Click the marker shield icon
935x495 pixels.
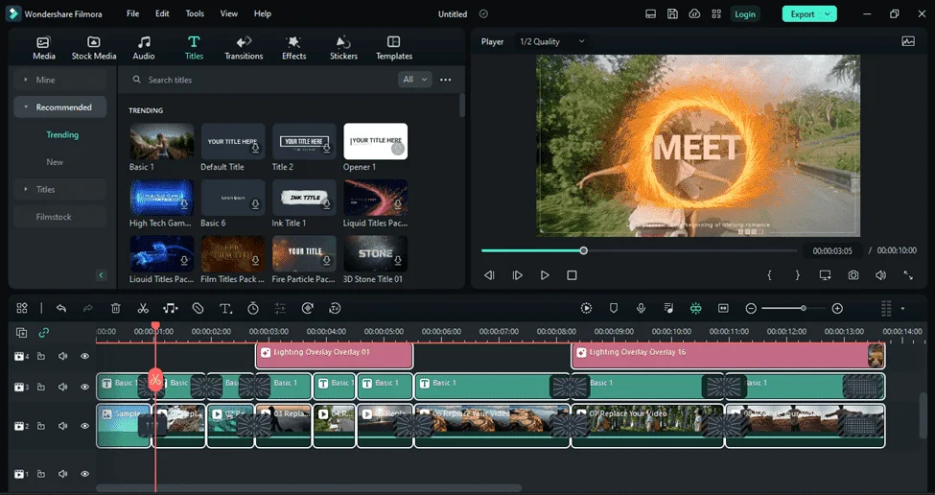[x=614, y=308]
